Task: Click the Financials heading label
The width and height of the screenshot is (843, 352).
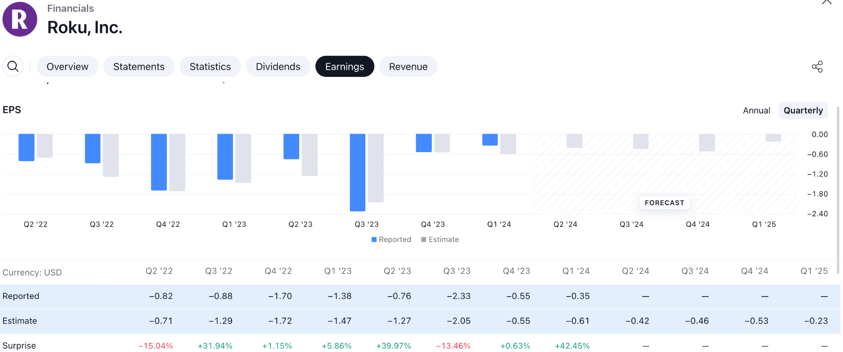Action: tap(70, 8)
